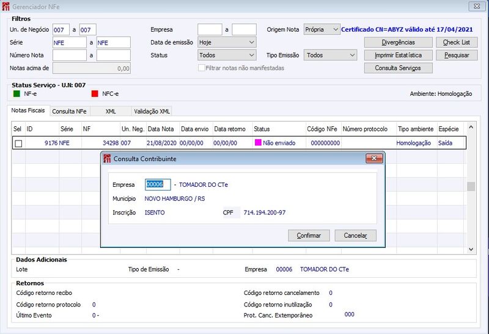This screenshot has height=334, width=489.
Task: Click the table scrollbar down arrow
Action: [x=471, y=249]
